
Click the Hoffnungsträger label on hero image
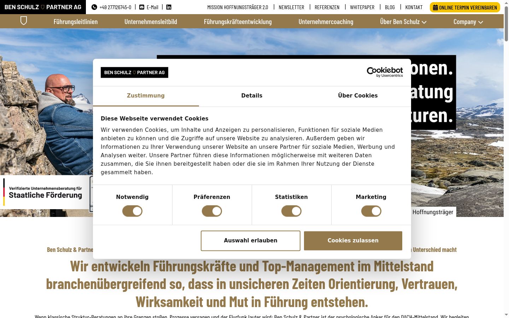(x=433, y=212)
